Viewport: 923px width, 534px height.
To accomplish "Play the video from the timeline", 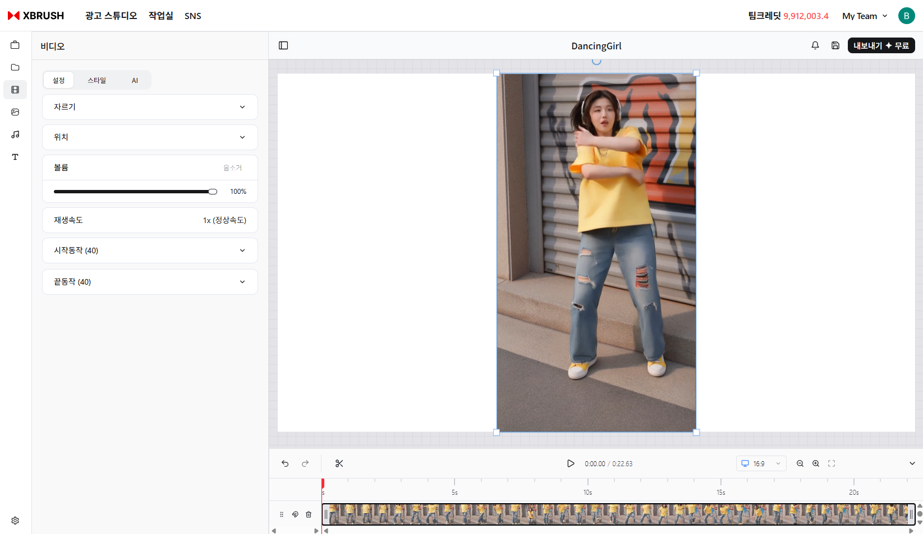I will (x=571, y=463).
